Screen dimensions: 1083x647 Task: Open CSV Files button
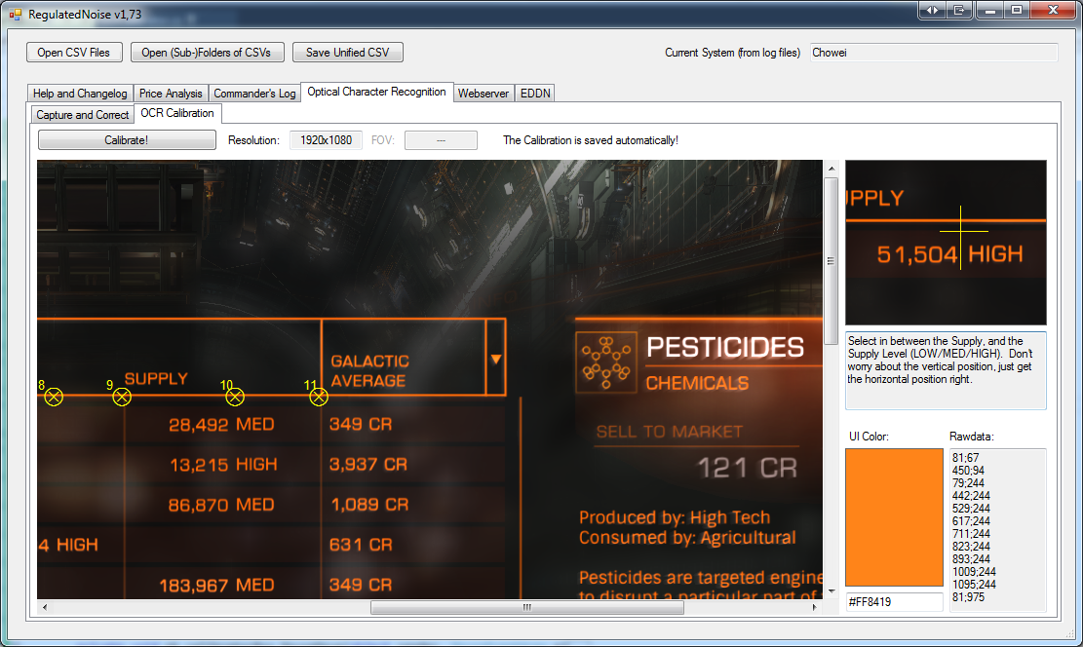point(74,53)
